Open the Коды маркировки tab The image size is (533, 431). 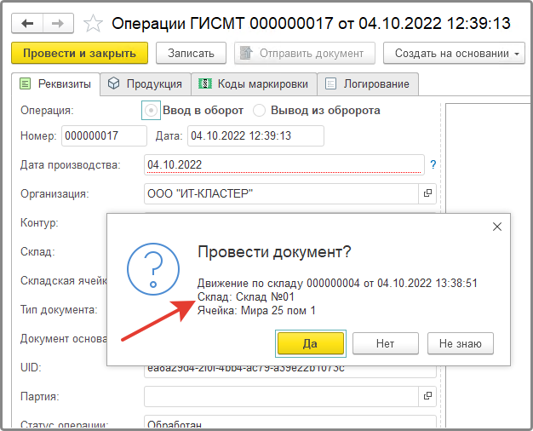pos(254,83)
